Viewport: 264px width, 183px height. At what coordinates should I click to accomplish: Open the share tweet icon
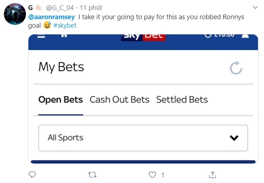(x=213, y=174)
